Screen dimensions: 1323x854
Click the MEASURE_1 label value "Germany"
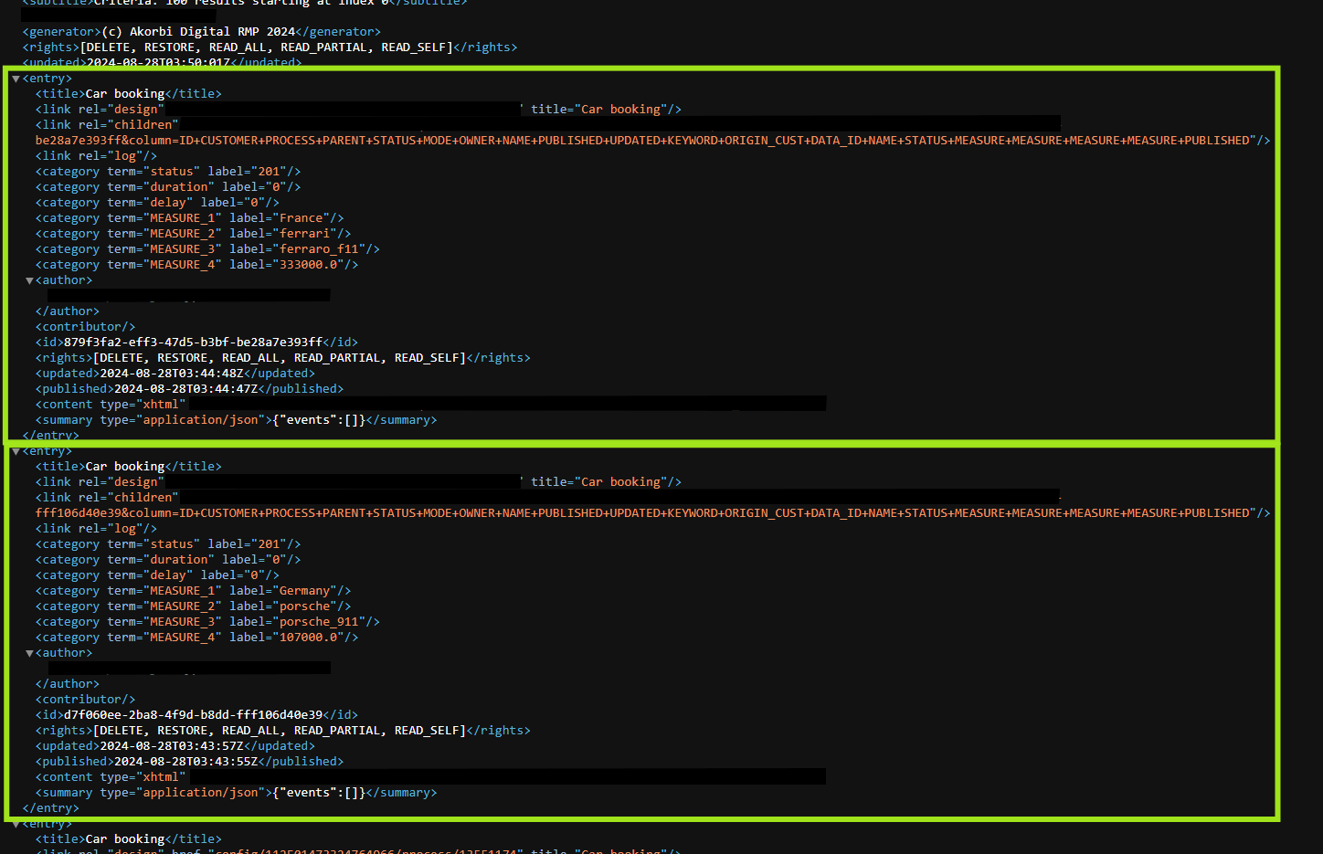pyautogui.click(x=304, y=590)
